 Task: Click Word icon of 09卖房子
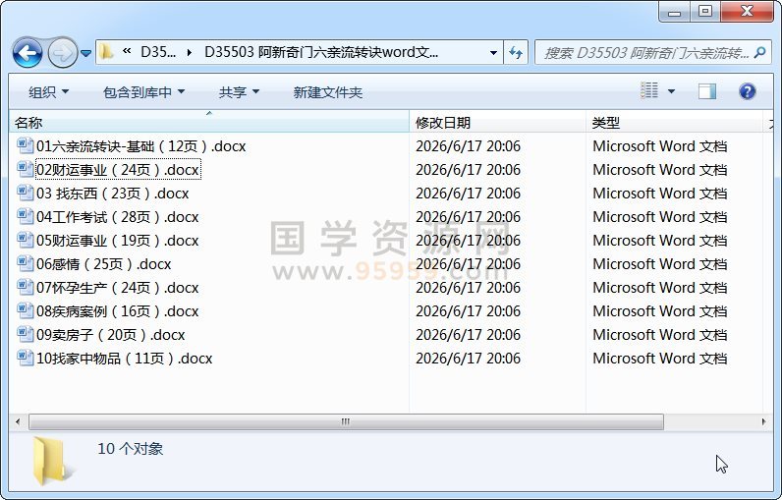click(x=25, y=334)
